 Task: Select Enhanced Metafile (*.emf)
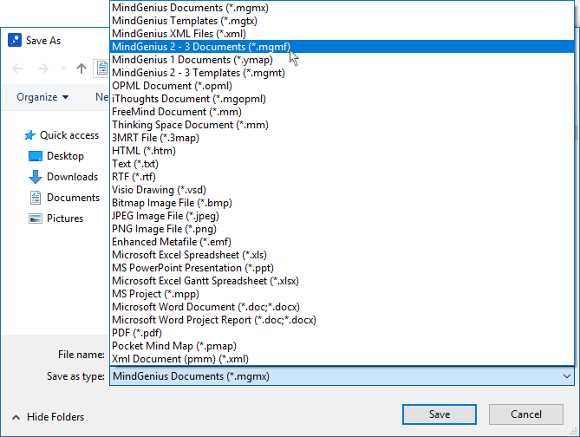click(x=342, y=242)
